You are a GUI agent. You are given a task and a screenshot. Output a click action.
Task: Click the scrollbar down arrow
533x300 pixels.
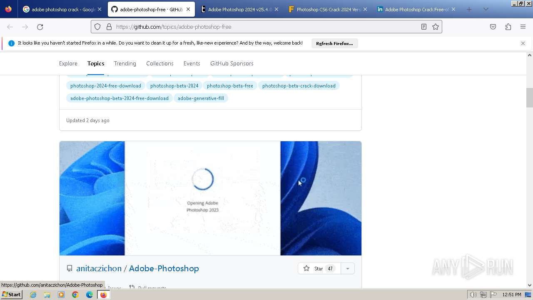[530, 285]
